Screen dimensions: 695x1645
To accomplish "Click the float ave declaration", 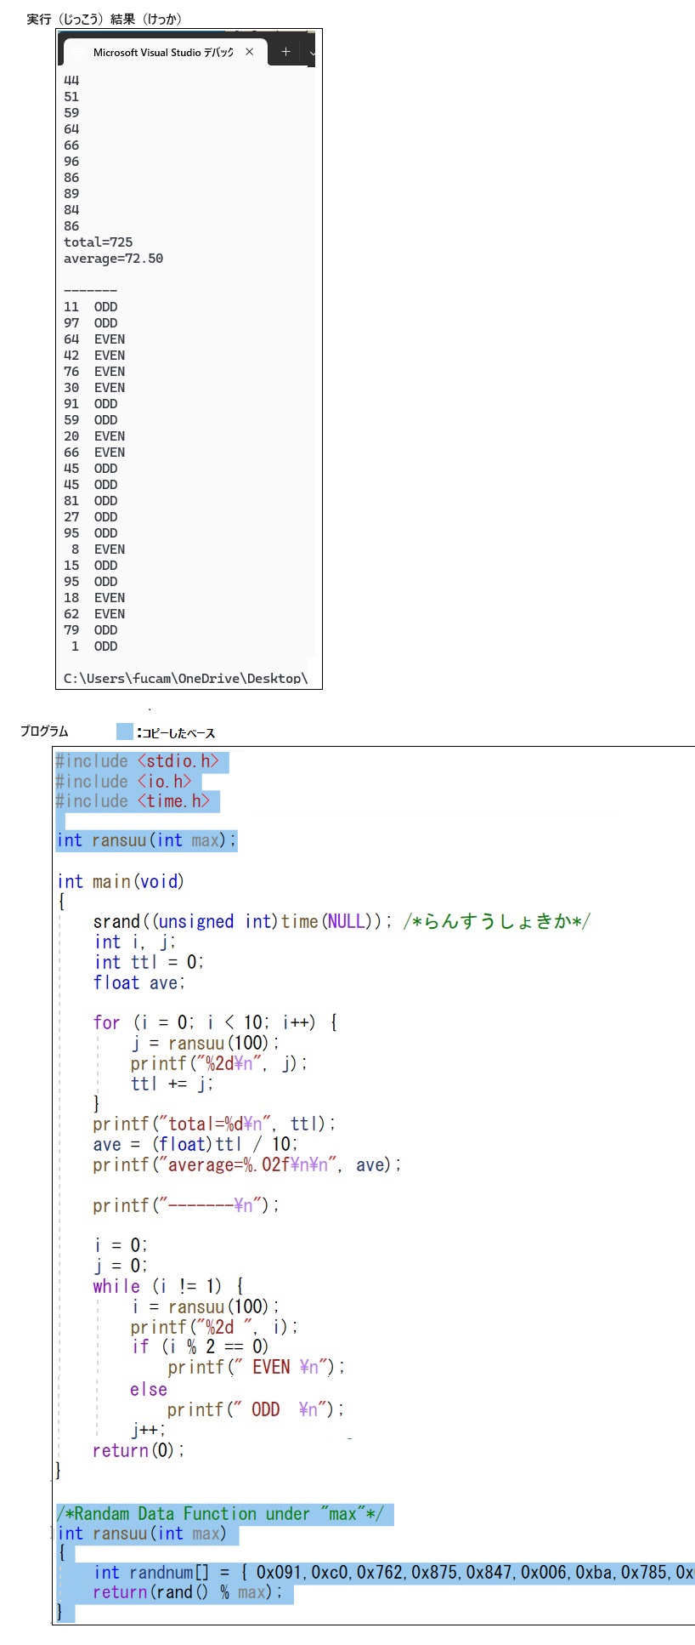I will point(138,983).
